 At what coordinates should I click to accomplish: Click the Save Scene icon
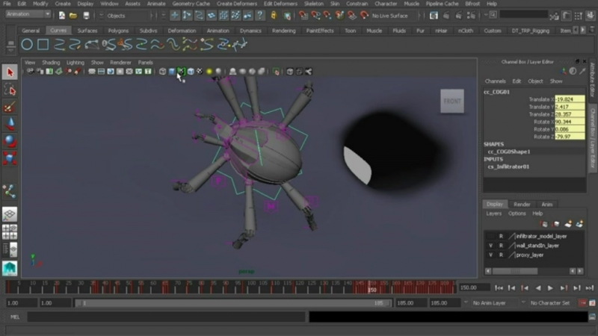(86, 16)
